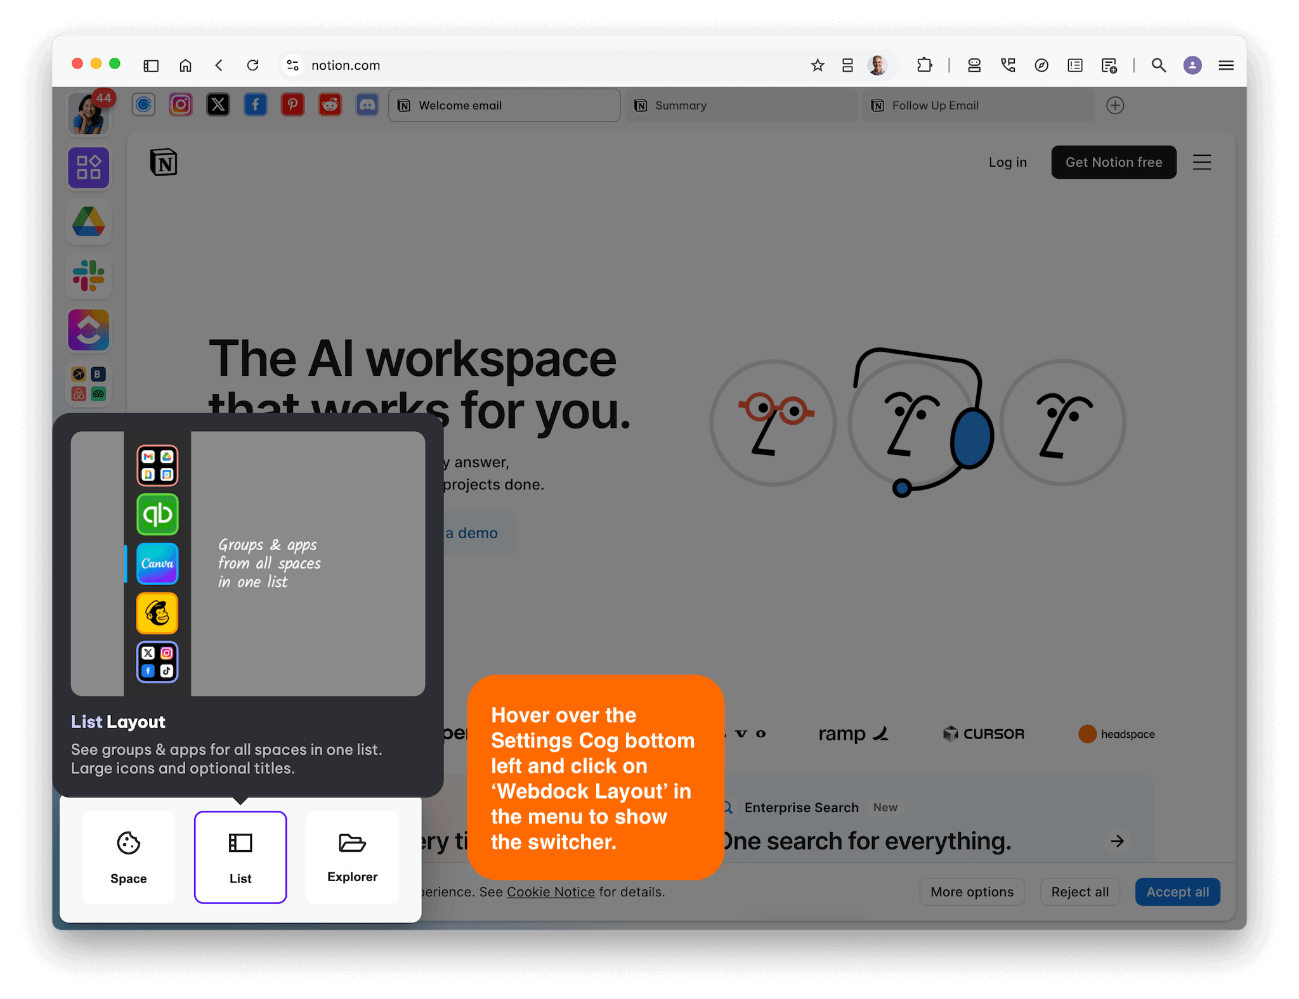The image size is (1299, 999).
Task: Add a new tab with plus
Action: (1115, 105)
